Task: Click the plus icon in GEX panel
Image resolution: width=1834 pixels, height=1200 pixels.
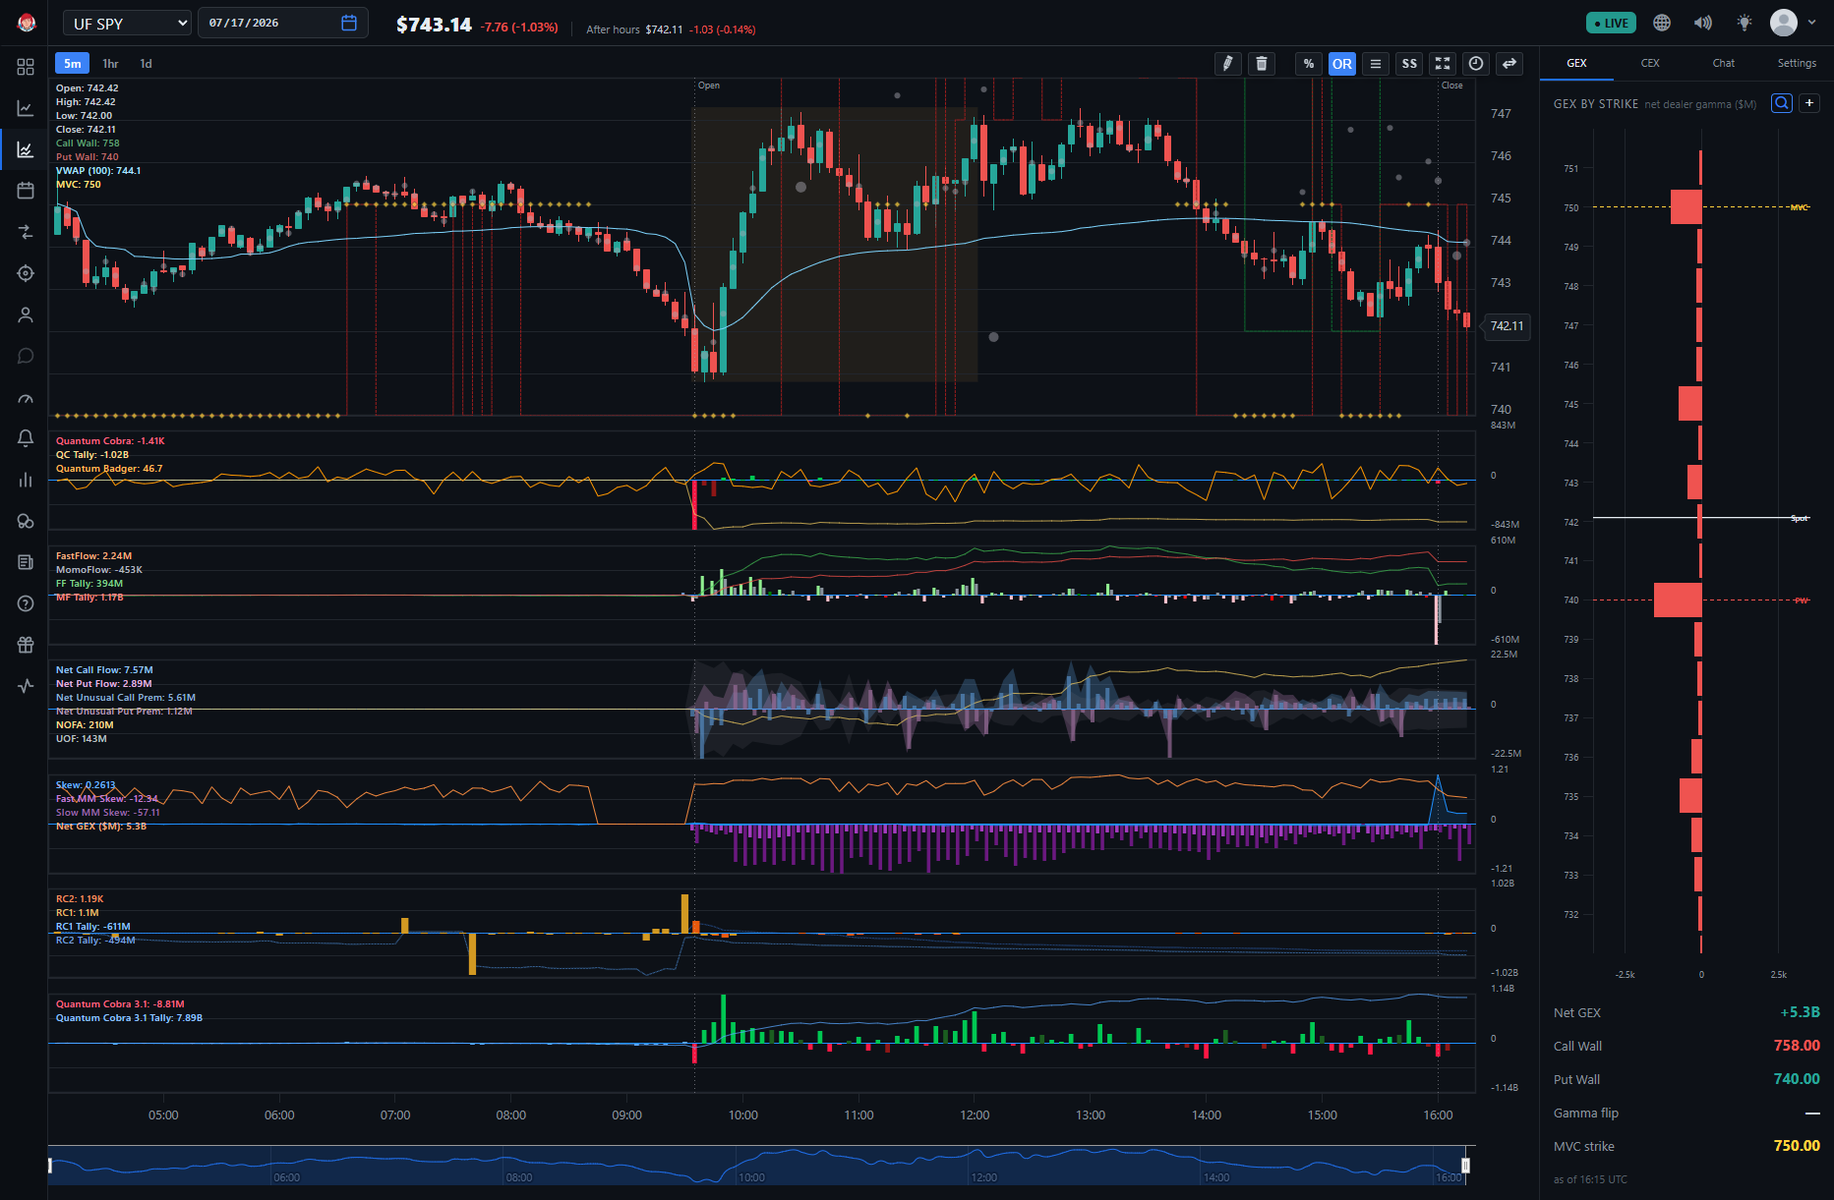Action: (x=1809, y=103)
